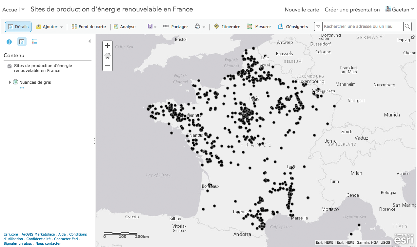Show the Contenu content icon

pyautogui.click(x=22, y=42)
